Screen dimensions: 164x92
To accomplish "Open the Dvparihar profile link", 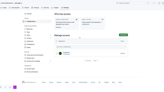I will pyautogui.click(x=66, y=53).
